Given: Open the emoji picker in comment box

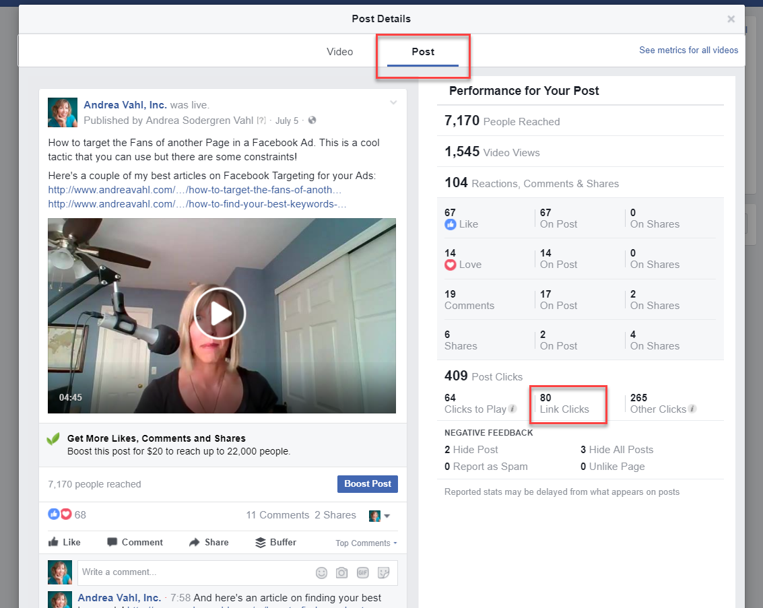Looking at the screenshot, I should [322, 573].
